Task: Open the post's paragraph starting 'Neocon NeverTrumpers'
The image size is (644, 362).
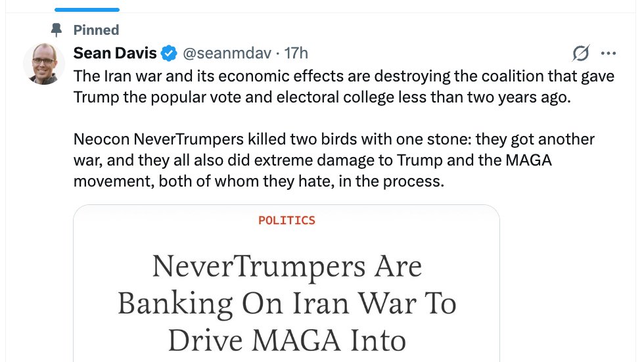Action: [x=334, y=160]
